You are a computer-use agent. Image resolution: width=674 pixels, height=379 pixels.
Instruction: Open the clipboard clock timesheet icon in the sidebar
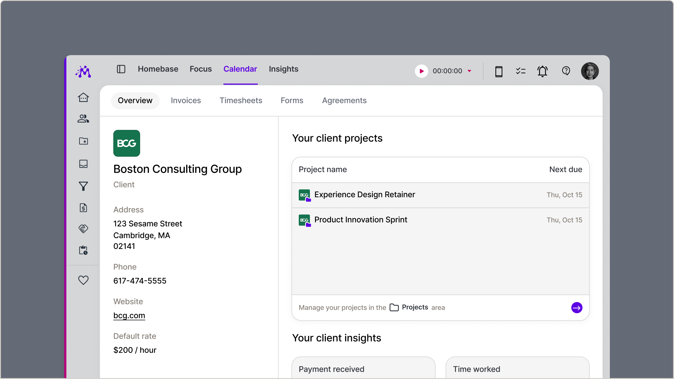(x=83, y=250)
